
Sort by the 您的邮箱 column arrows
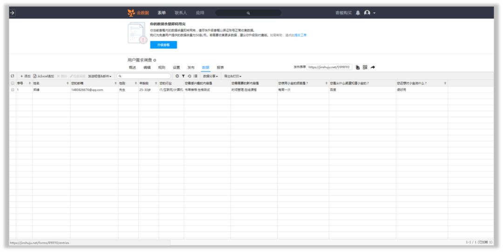point(116,83)
